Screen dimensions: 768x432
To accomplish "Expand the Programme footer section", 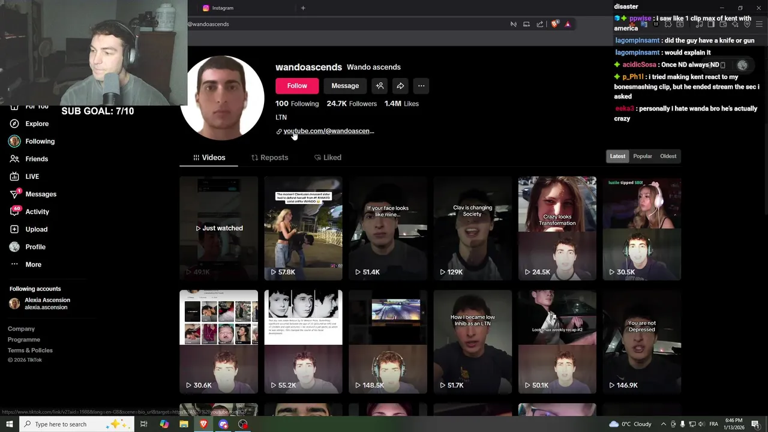I will 24,340.
